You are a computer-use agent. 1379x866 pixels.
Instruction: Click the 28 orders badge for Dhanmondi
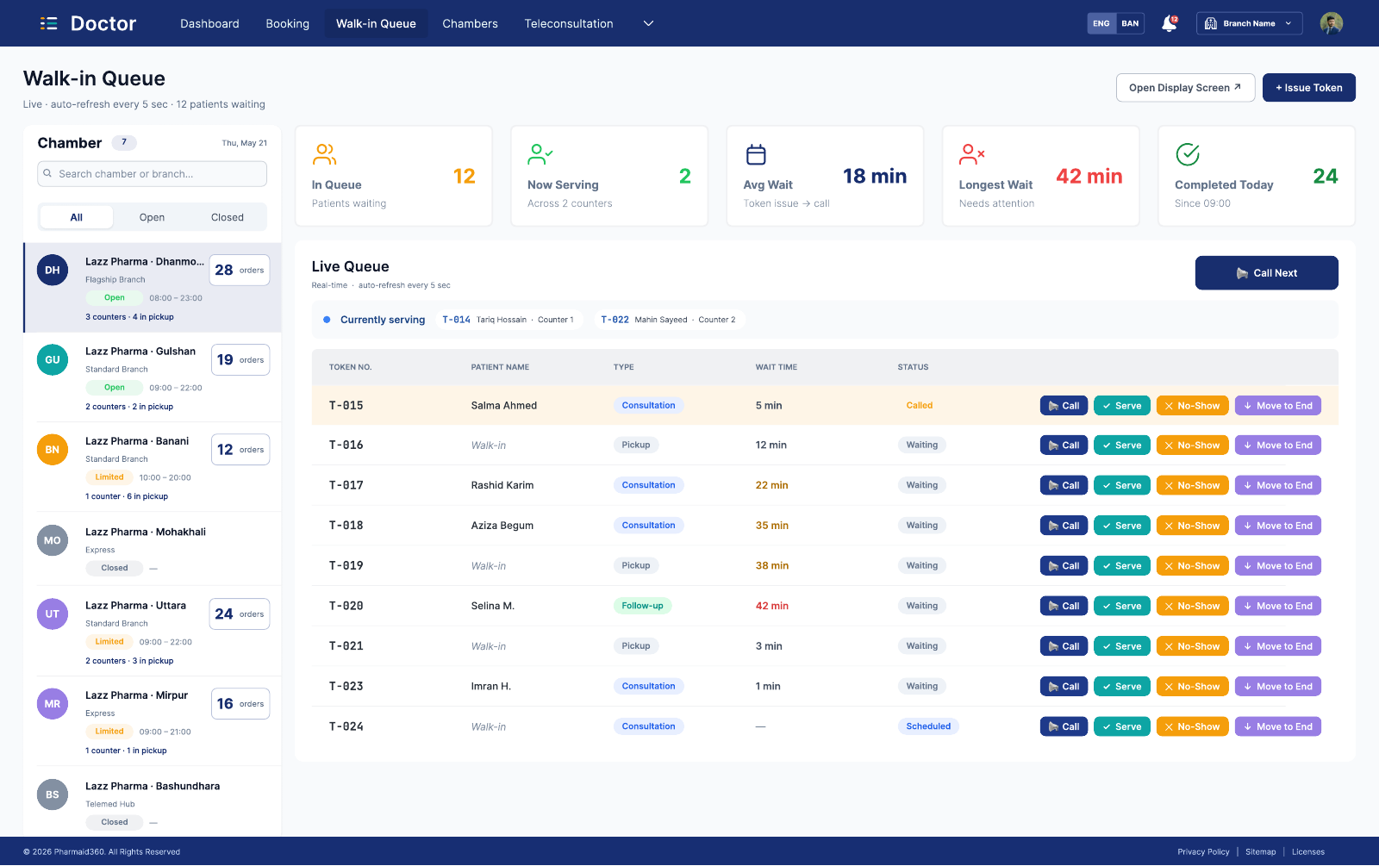click(x=239, y=271)
